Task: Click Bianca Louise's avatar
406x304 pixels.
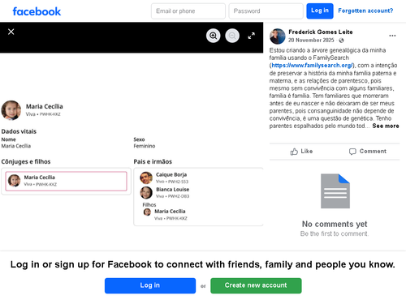Action: coord(146,193)
